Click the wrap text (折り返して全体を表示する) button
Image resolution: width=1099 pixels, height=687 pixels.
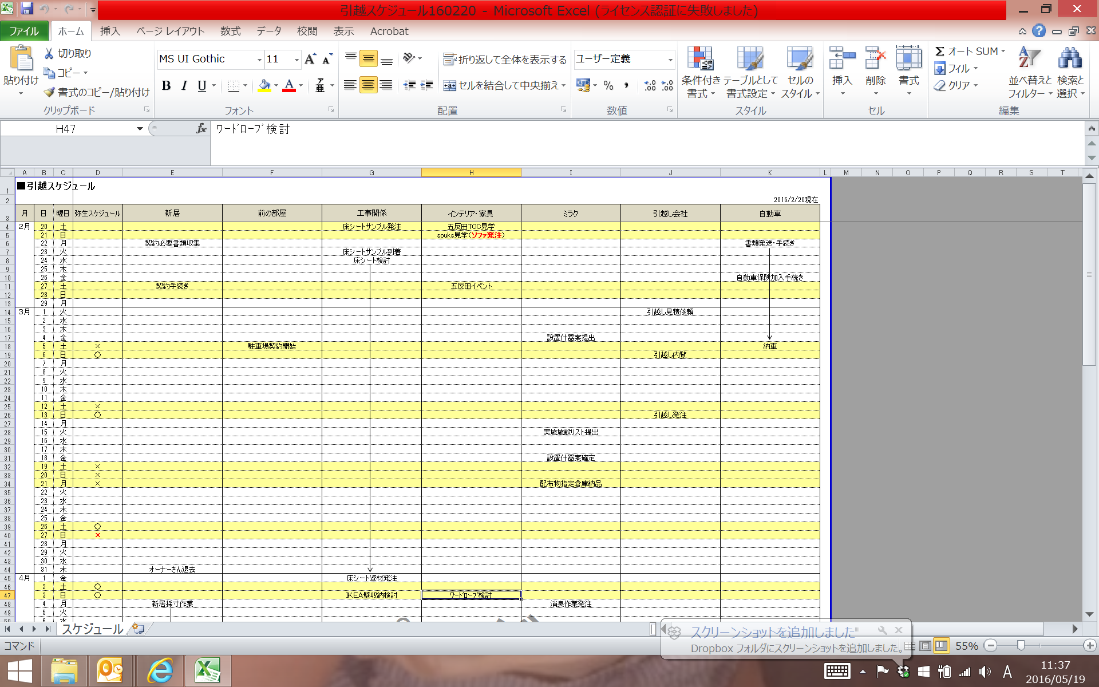(505, 60)
